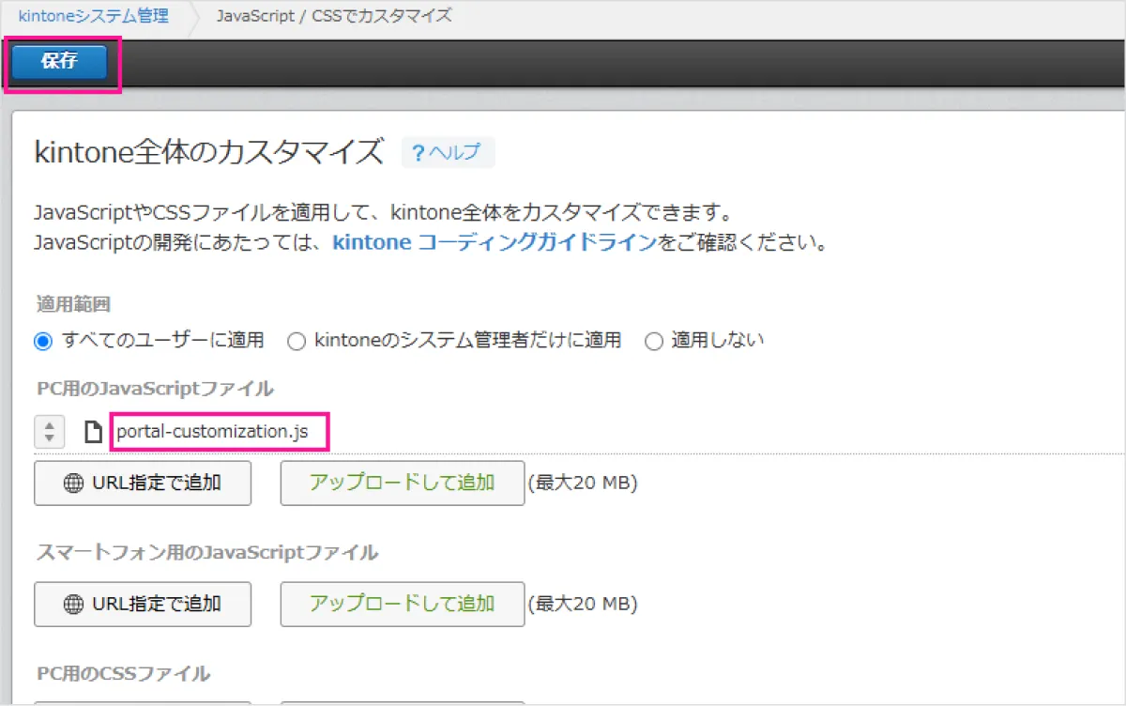This screenshot has width=1126, height=706.
Task: Open the kintoneシステム管理 breadcrumb link
Action: point(94,16)
